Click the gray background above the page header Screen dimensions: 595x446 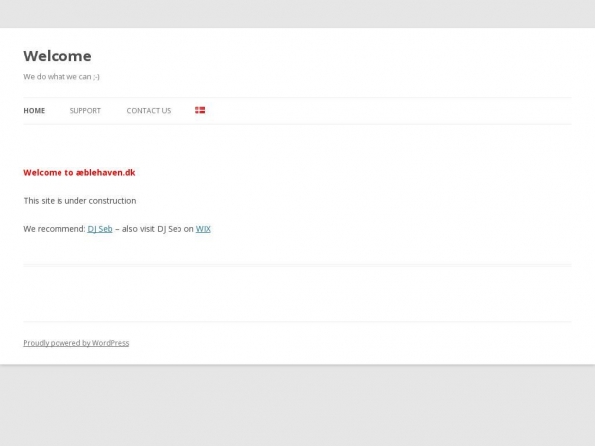[x=297, y=13]
